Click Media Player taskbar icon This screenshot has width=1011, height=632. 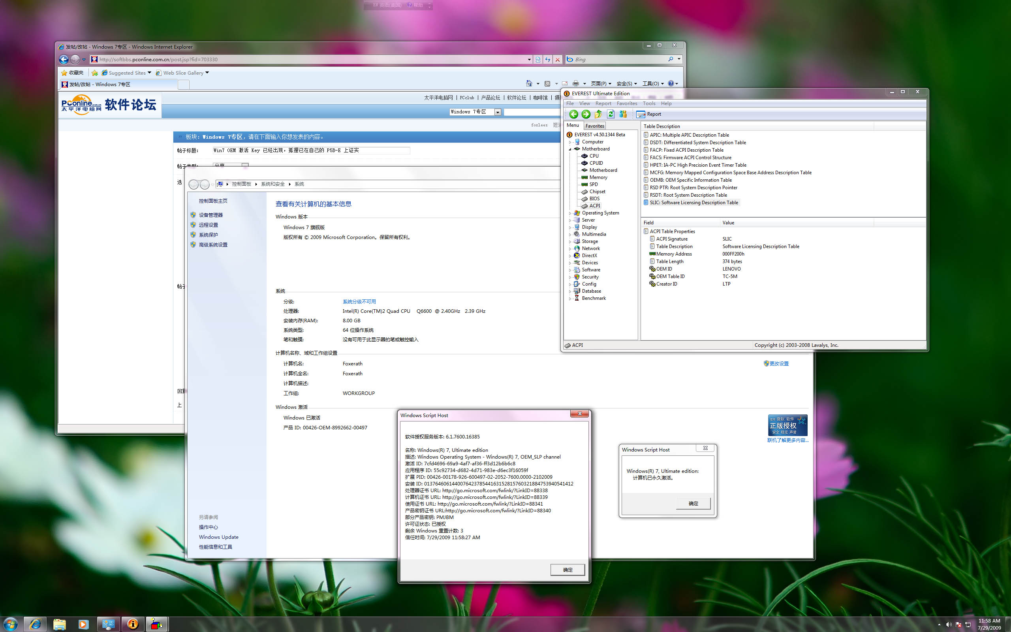point(83,624)
